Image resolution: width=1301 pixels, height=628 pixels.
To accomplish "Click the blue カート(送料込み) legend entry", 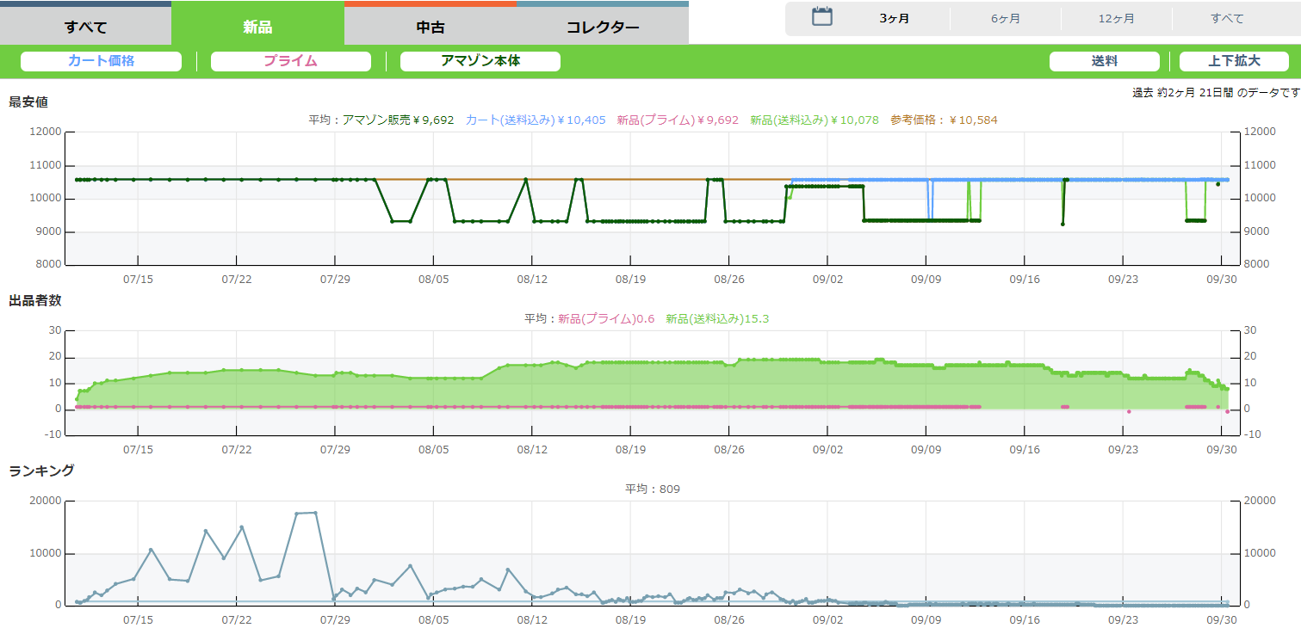I will [536, 120].
